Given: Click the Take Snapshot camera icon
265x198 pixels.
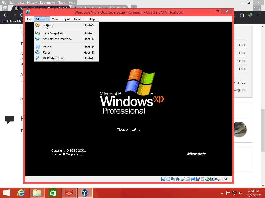Looking at the screenshot, I should [38, 33].
